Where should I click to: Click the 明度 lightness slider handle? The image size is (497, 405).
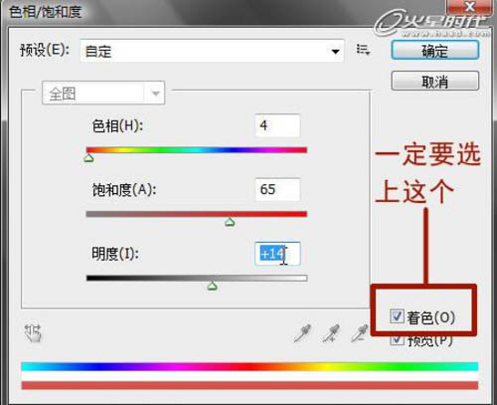click(x=212, y=286)
